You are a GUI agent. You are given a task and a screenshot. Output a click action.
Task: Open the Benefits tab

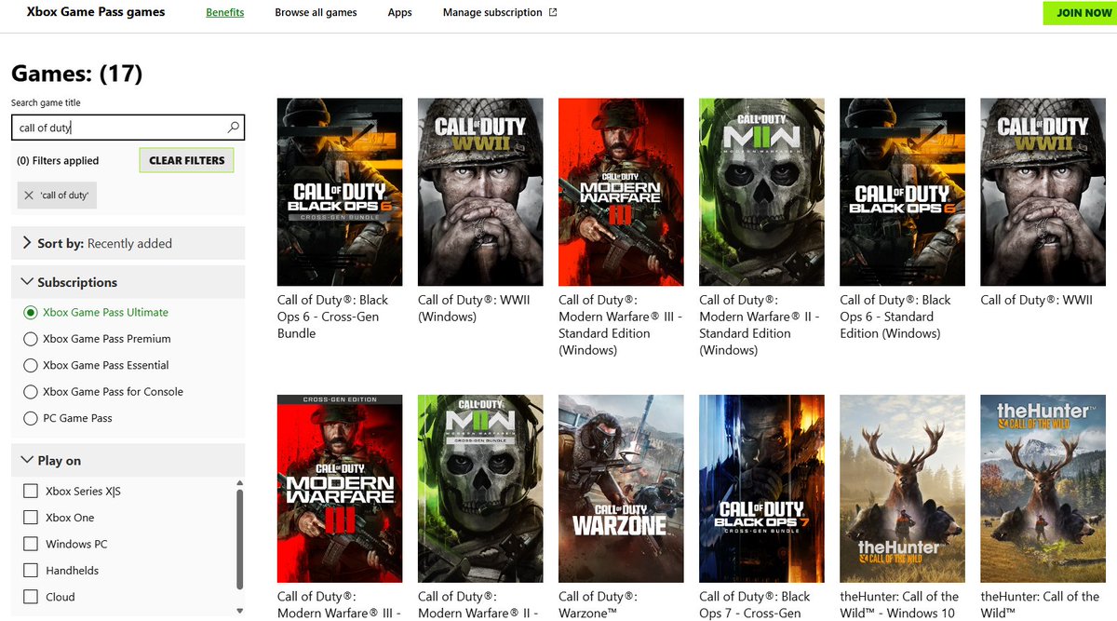point(225,12)
